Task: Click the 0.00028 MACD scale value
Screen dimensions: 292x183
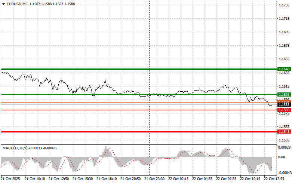Action: (285, 147)
